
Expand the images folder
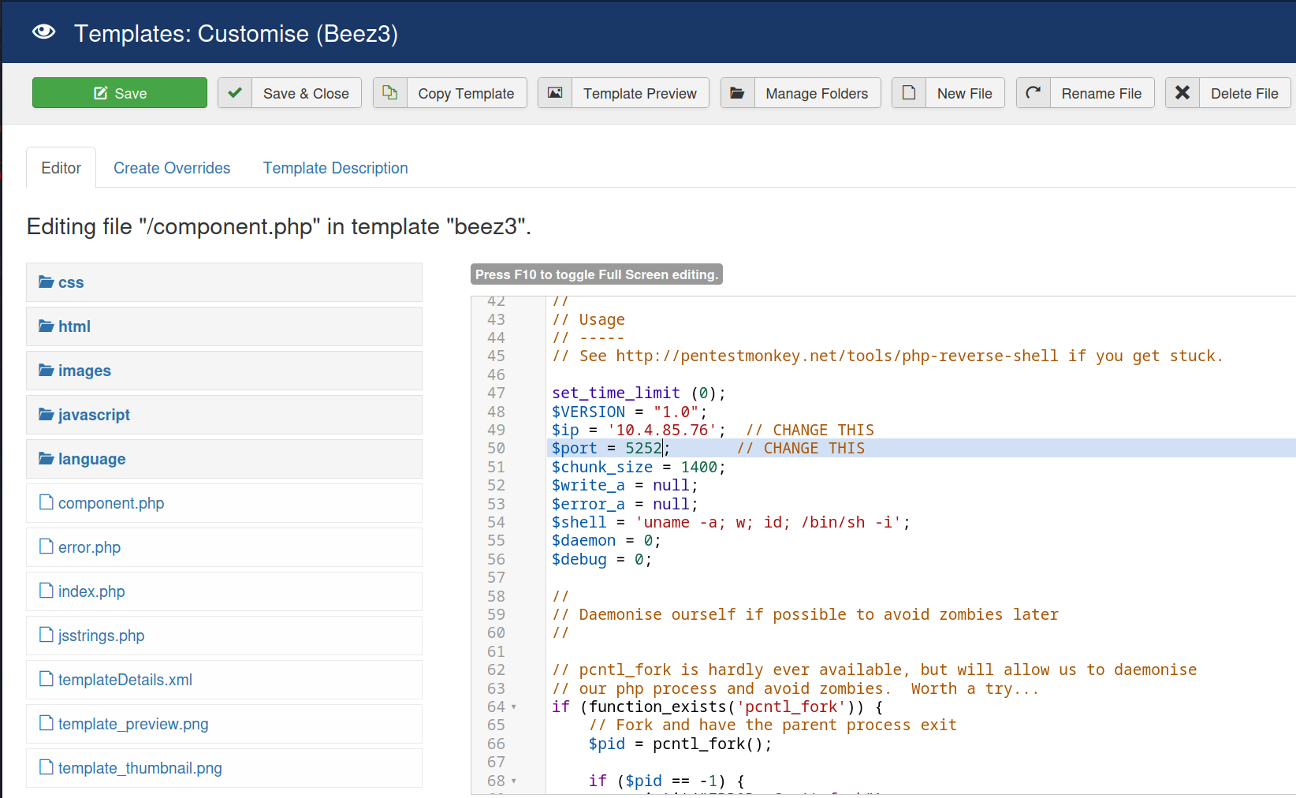(x=224, y=371)
